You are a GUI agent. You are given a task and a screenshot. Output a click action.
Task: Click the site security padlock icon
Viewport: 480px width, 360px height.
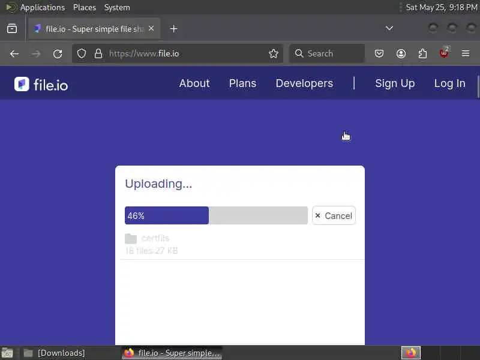(x=98, y=53)
